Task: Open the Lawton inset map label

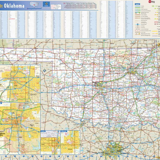Action: (x=43, y=131)
